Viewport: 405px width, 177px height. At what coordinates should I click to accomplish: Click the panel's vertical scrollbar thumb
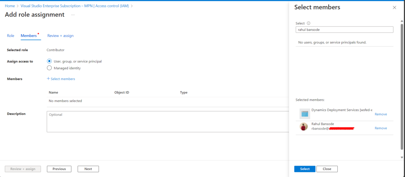click(402, 86)
